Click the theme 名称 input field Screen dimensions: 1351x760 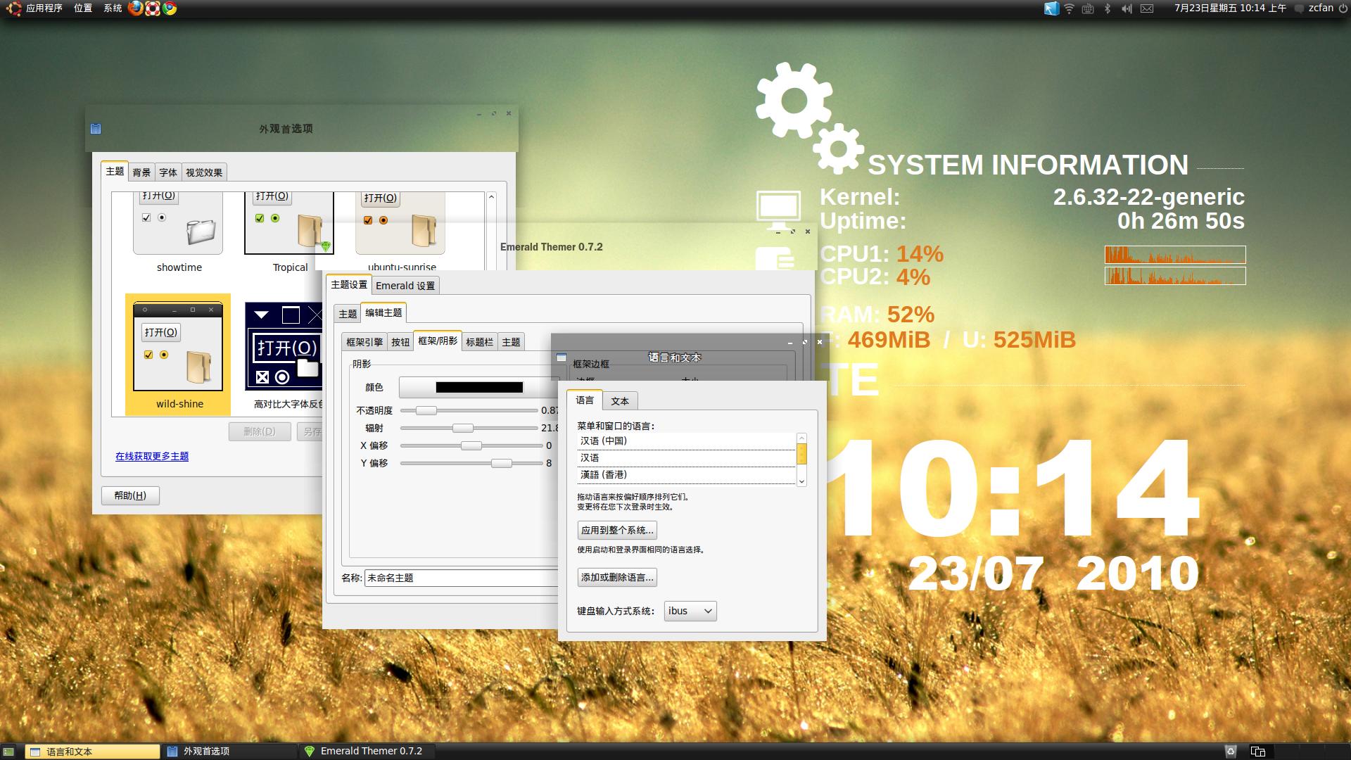[462, 578]
